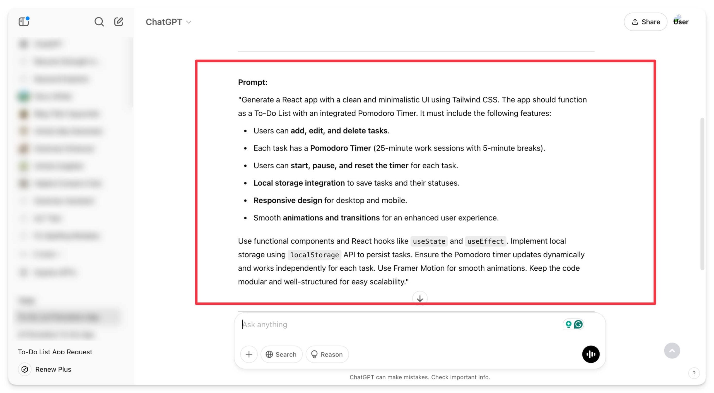
Task: Toggle the sidebar panel icon
Action: (24, 21)
